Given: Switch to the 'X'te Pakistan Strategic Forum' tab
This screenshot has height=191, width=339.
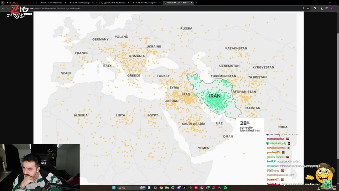Looking at the screenshot, I should (x=83, y=3).
